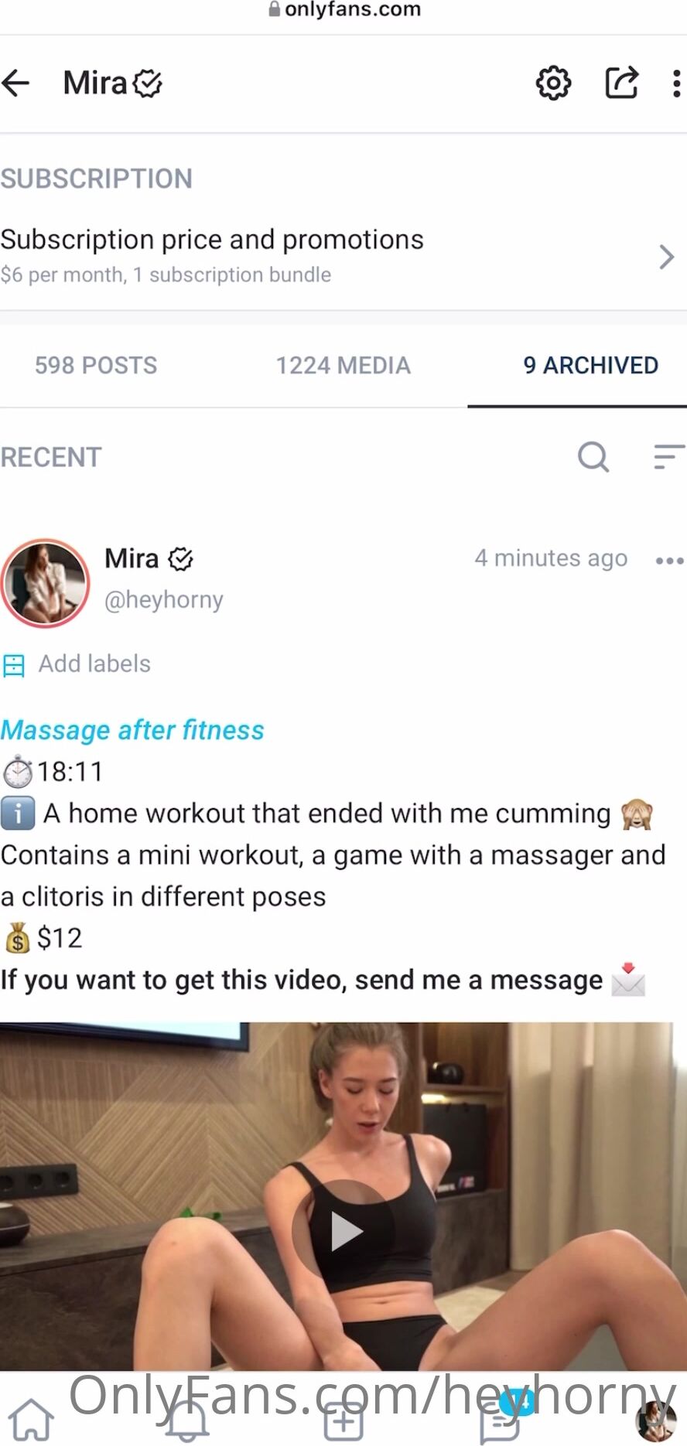Open the sort options icon beside Recent

(x=669, y=456)
